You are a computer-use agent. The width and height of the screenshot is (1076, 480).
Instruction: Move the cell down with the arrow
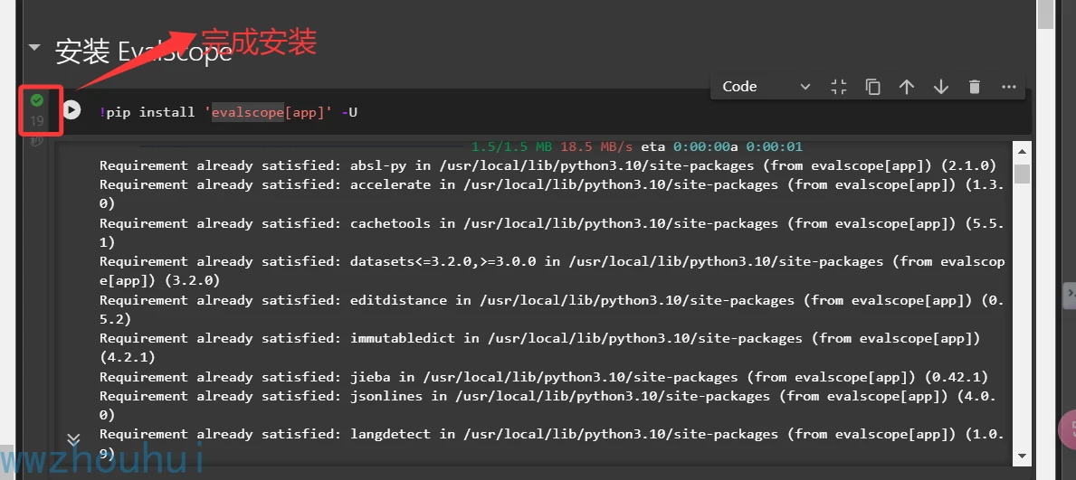coord(940,87)
